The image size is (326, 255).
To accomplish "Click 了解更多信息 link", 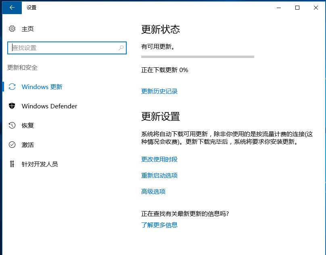I will pos(159,225).
